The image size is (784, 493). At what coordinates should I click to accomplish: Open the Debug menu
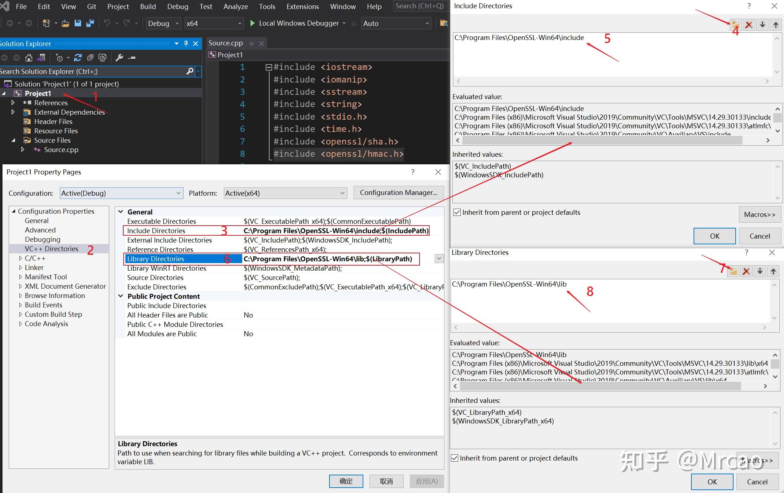[x=178, y=6]
